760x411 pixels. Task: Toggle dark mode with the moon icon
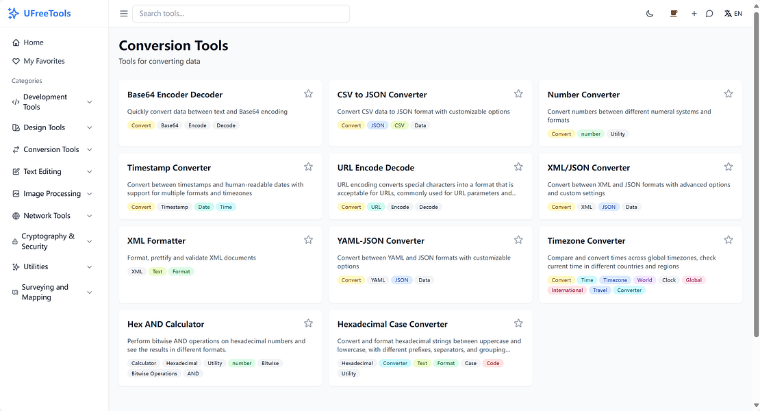tap(649, 13)
